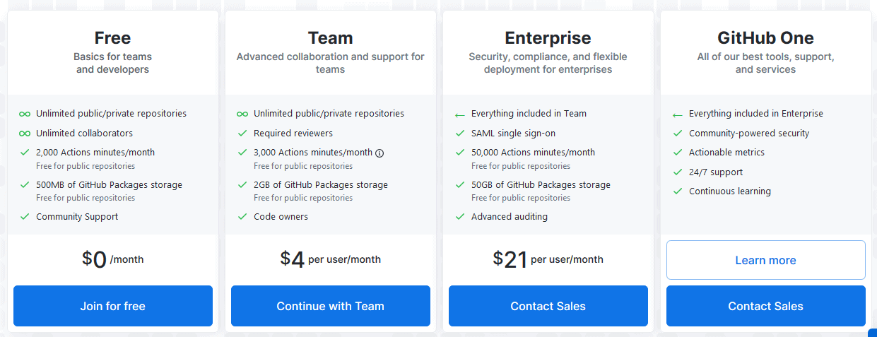Image resolution: width=877 pixels, height=337 pixels.
Task: Click checkmark icon next to SAML single sign-on
Action: point(460,133)
